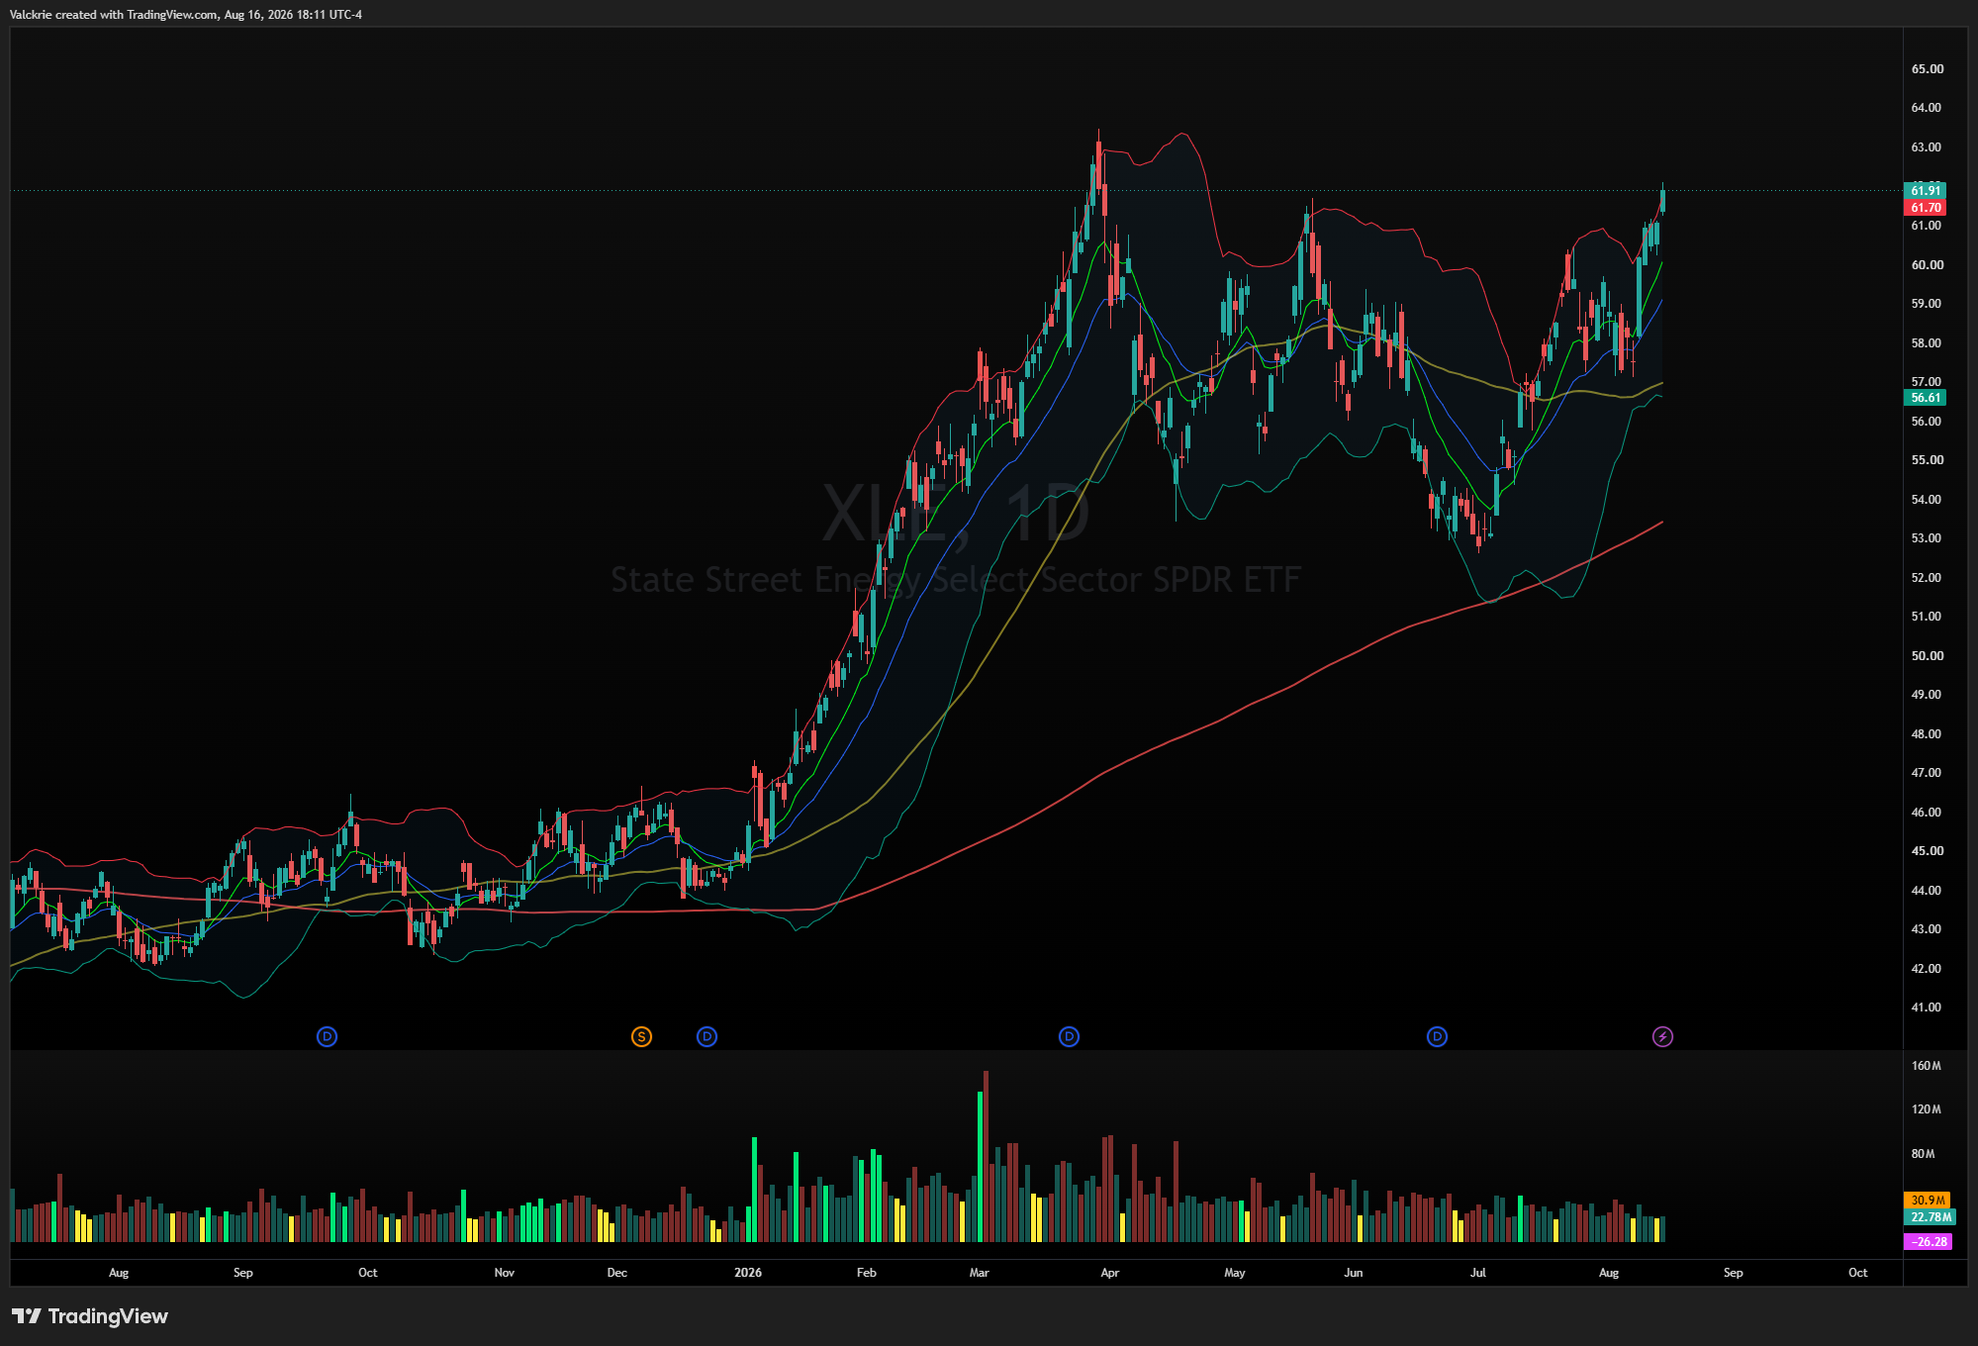Screen dimensions: 1978x1346
Task: Click the TradingView.com attribution text at top
Action: [x=172, y=15]
